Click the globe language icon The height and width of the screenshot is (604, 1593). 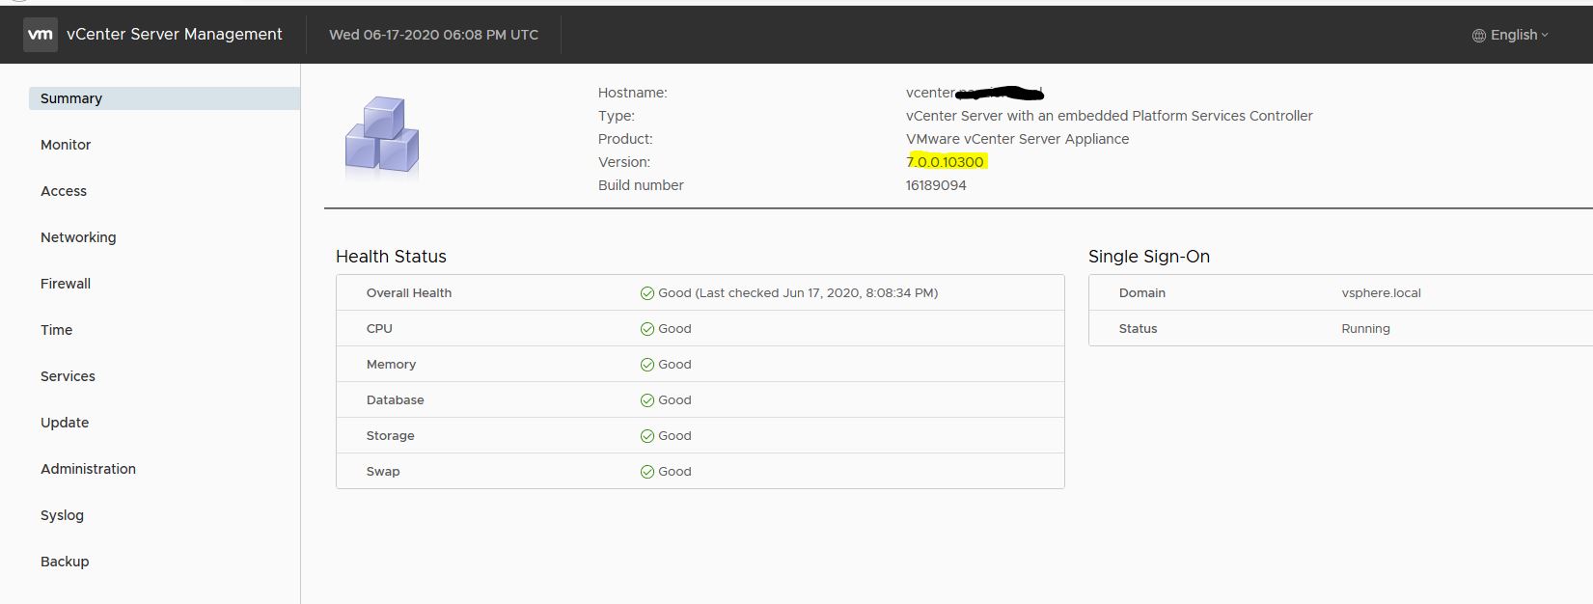click(x=1478, y=35)
